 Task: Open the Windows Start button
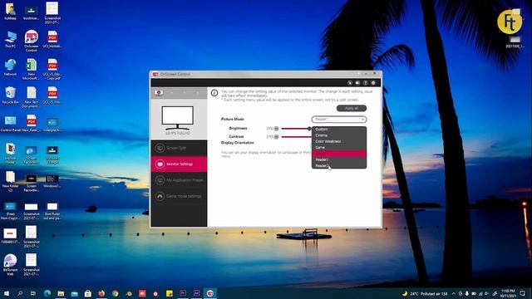click(x=6, y=293)
